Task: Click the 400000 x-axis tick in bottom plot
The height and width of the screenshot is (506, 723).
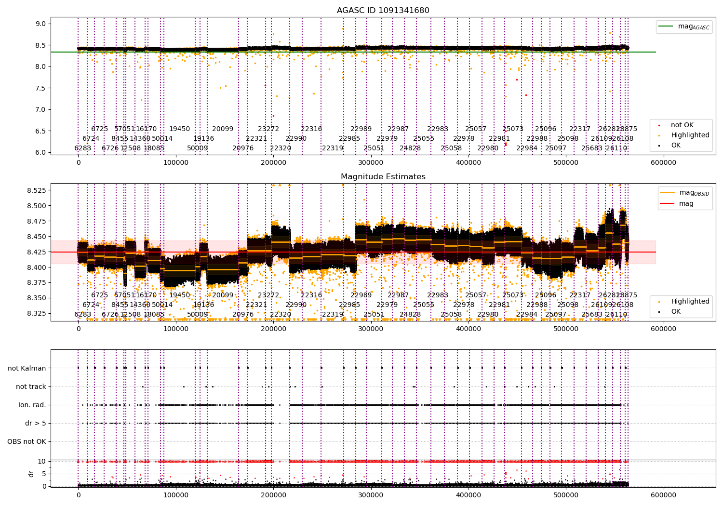Action: pos(469,495)
